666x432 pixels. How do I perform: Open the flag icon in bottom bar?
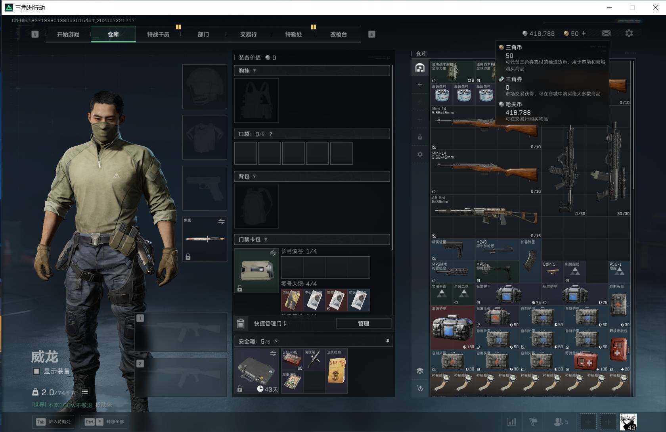534,422
